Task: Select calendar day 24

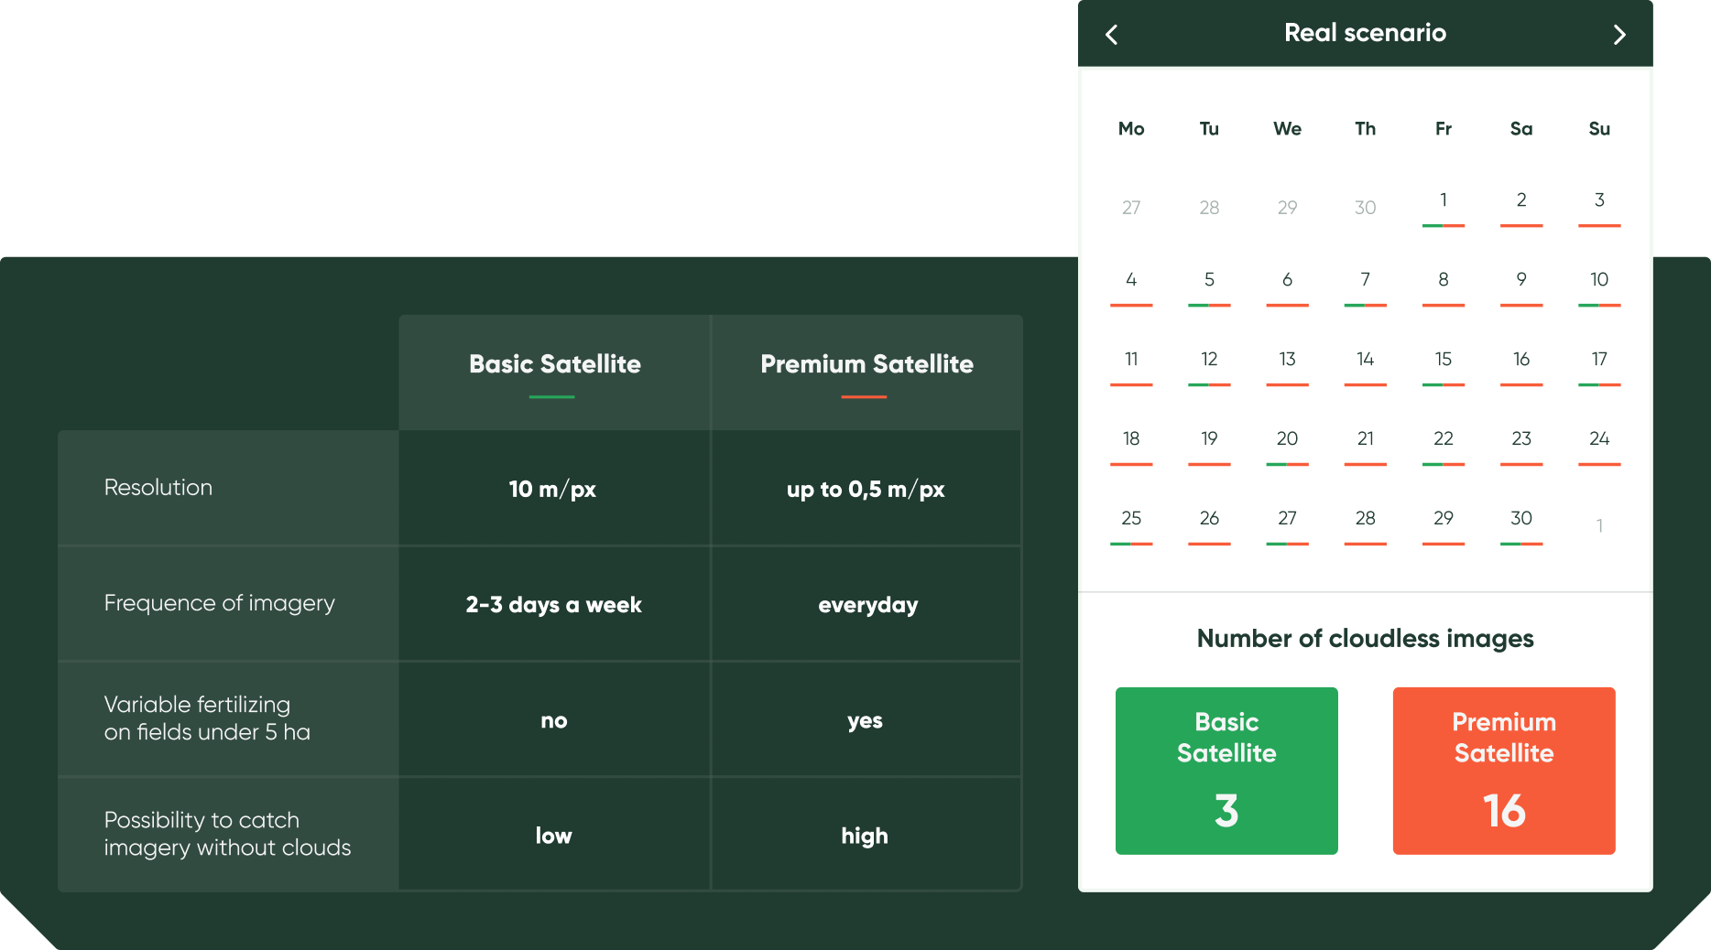Action: point(1599,446)
